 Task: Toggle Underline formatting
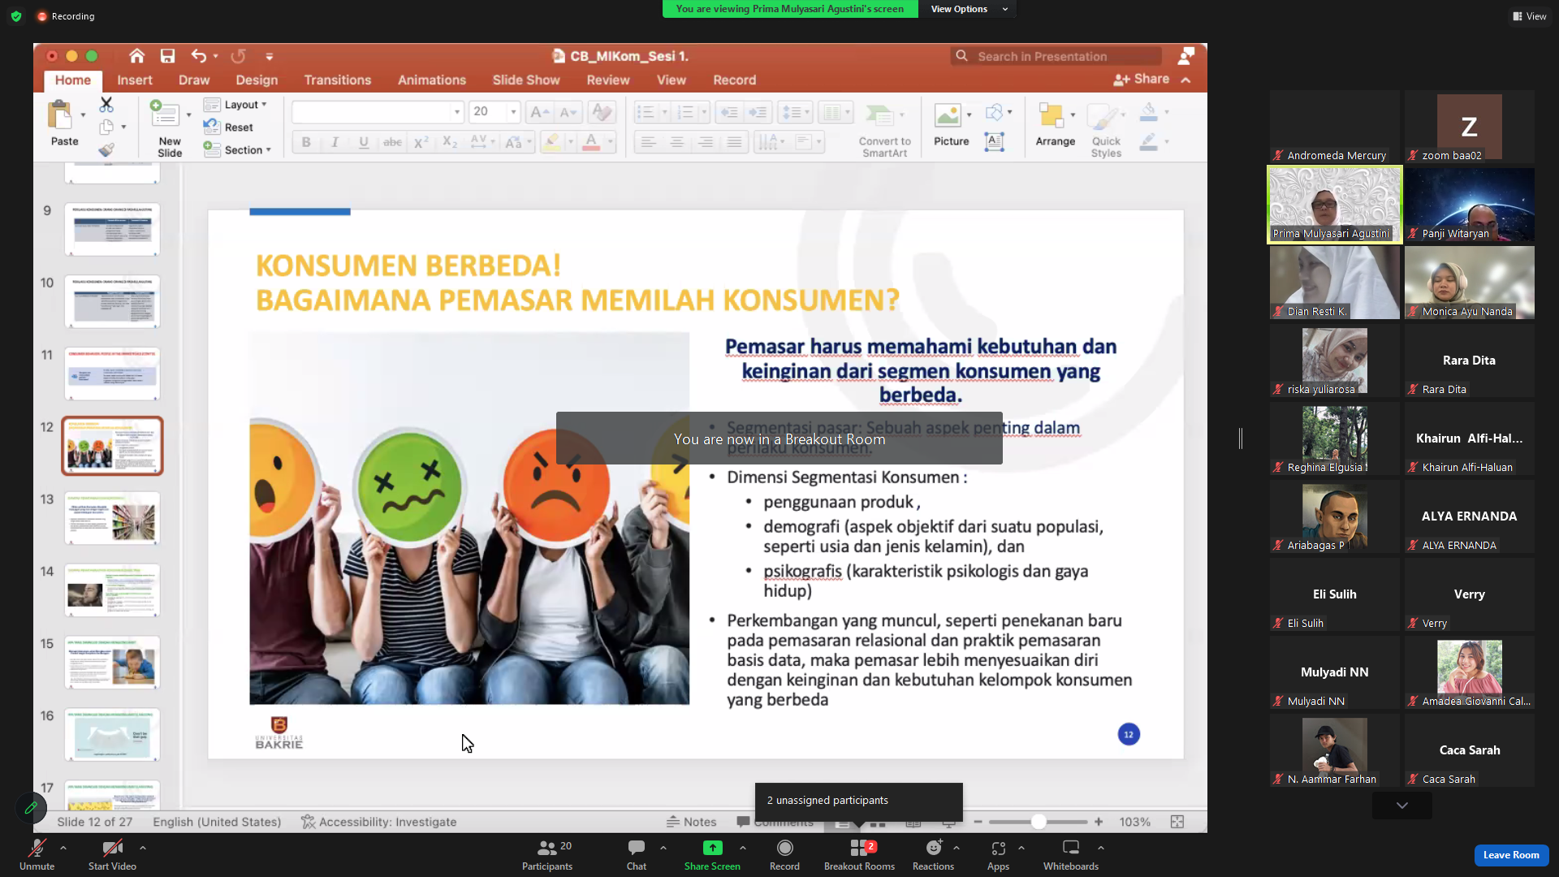coord(364,142)
